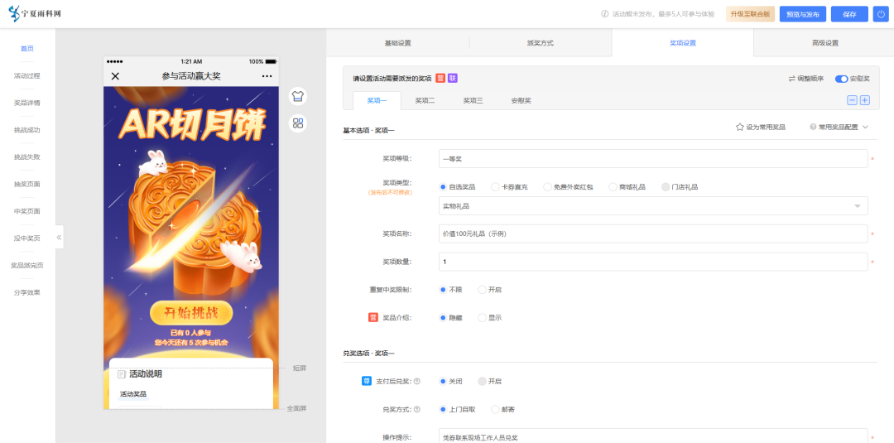894x443 pixels.
Task: Select 活动过程 in left sidebar
Action: 27,76
